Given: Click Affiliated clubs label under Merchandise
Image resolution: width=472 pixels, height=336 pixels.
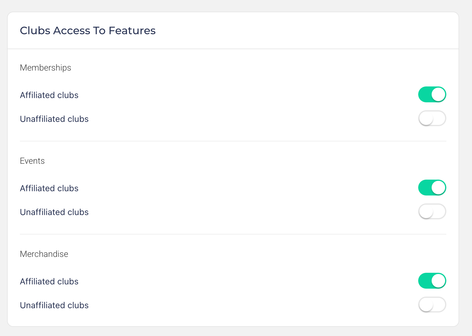Looking at the screenshot, I should tap(49, 282).
